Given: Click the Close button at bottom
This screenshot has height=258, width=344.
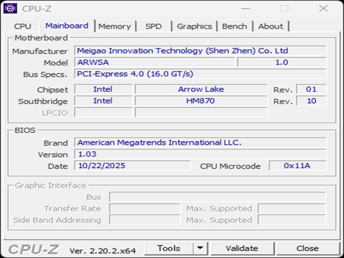Looking at the screenshot, I should (x=308, y=248).
